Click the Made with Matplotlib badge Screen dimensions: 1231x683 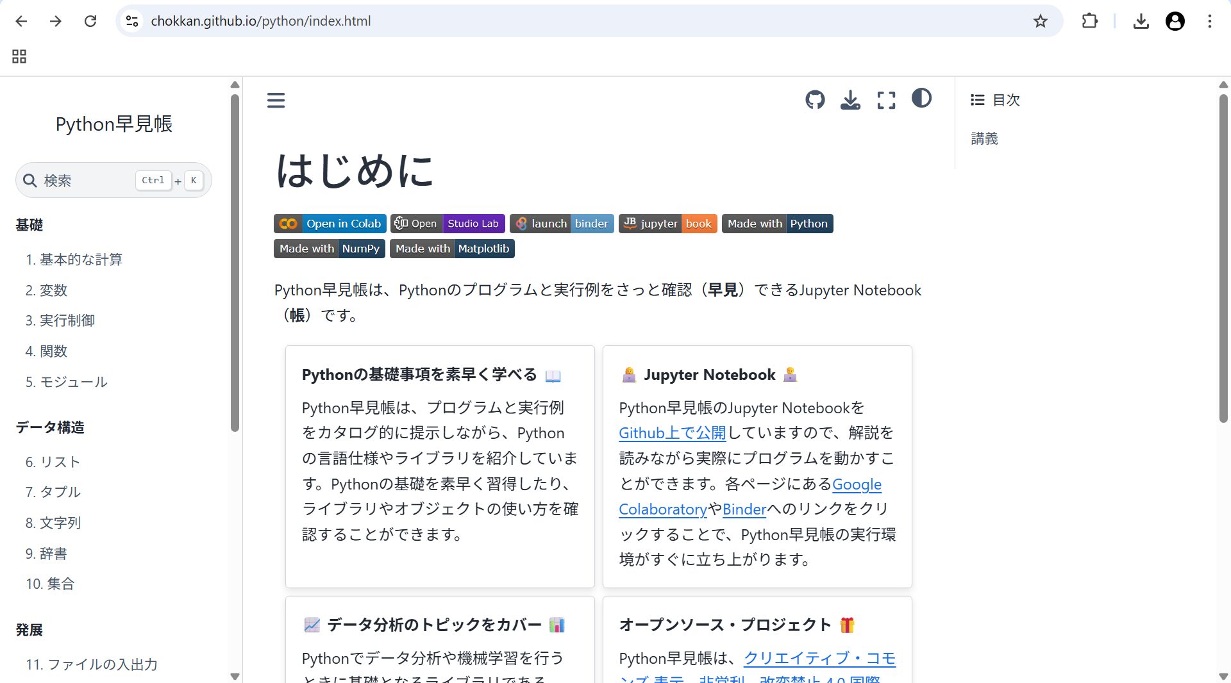tap(452, 249)
